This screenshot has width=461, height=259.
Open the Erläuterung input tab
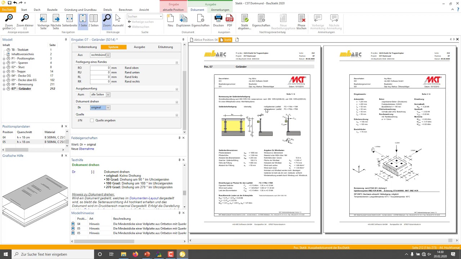pyautogui.click(x=165, y=47)
